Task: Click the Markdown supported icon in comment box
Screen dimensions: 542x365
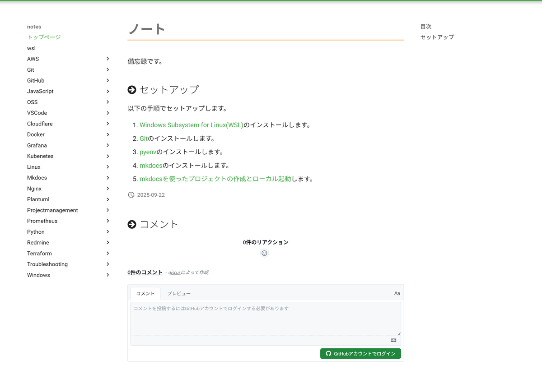Action: point(393,341)
